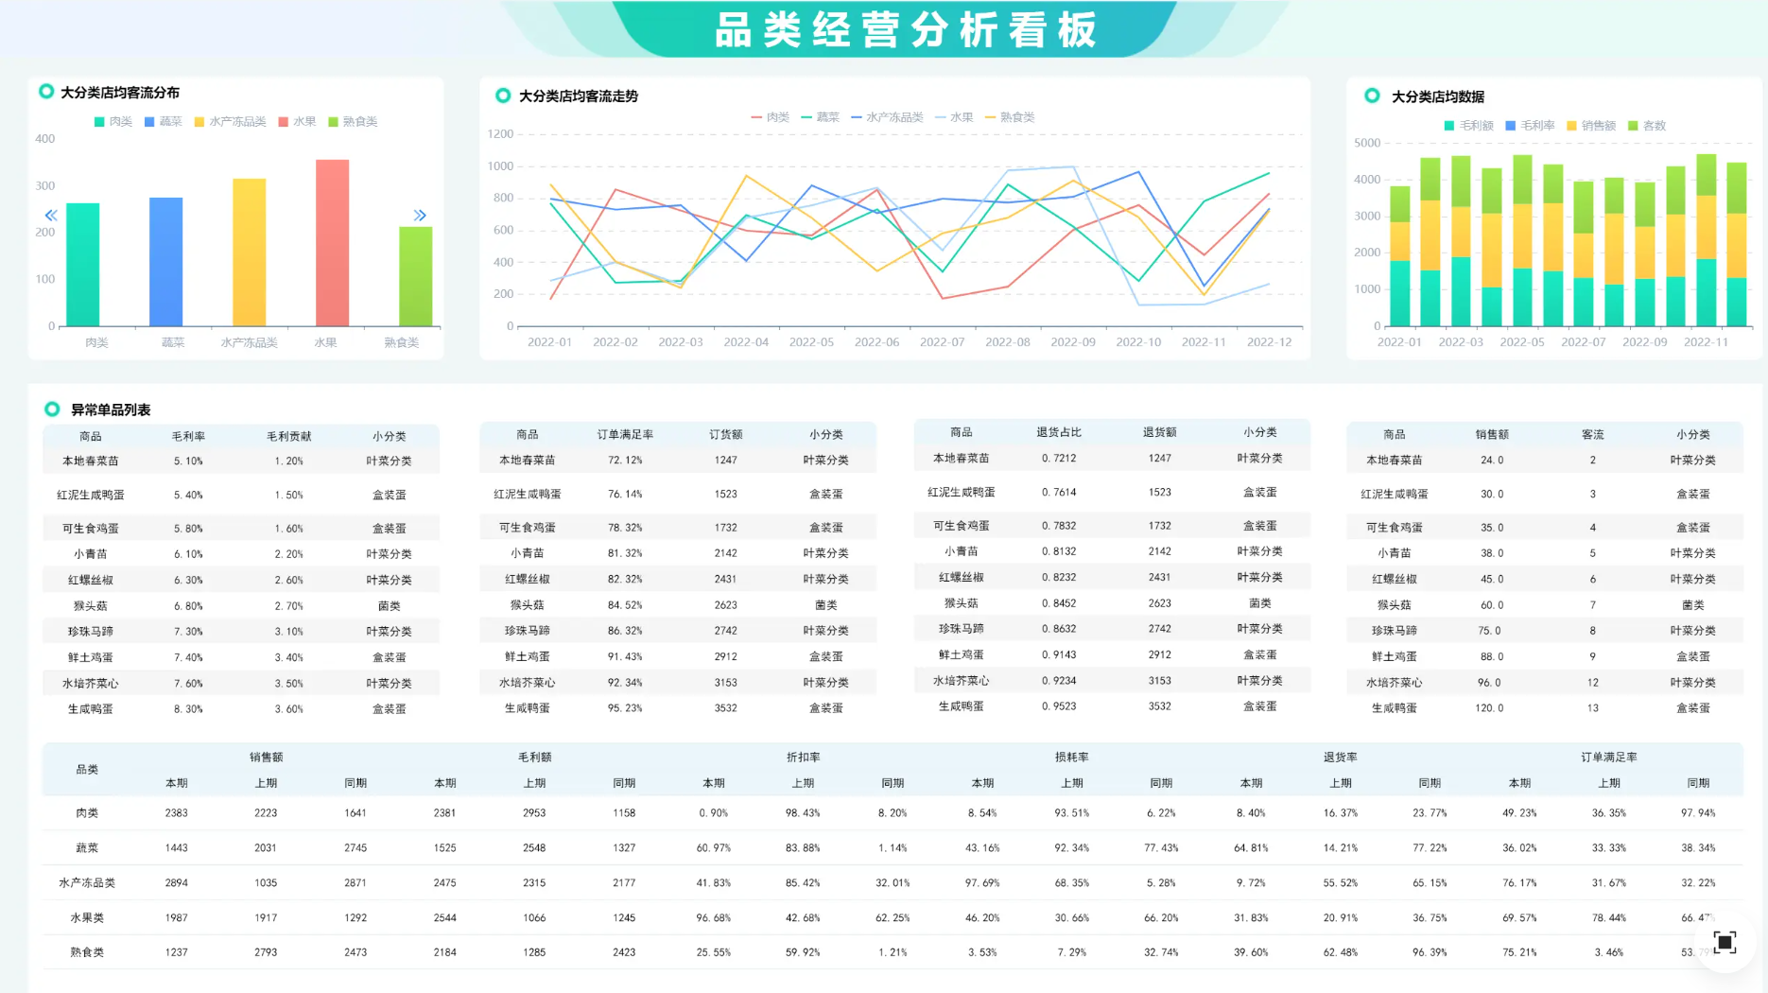1768x993 pixels.
Task: Click the 订货额 column header
Action: [x=726, y=435]
